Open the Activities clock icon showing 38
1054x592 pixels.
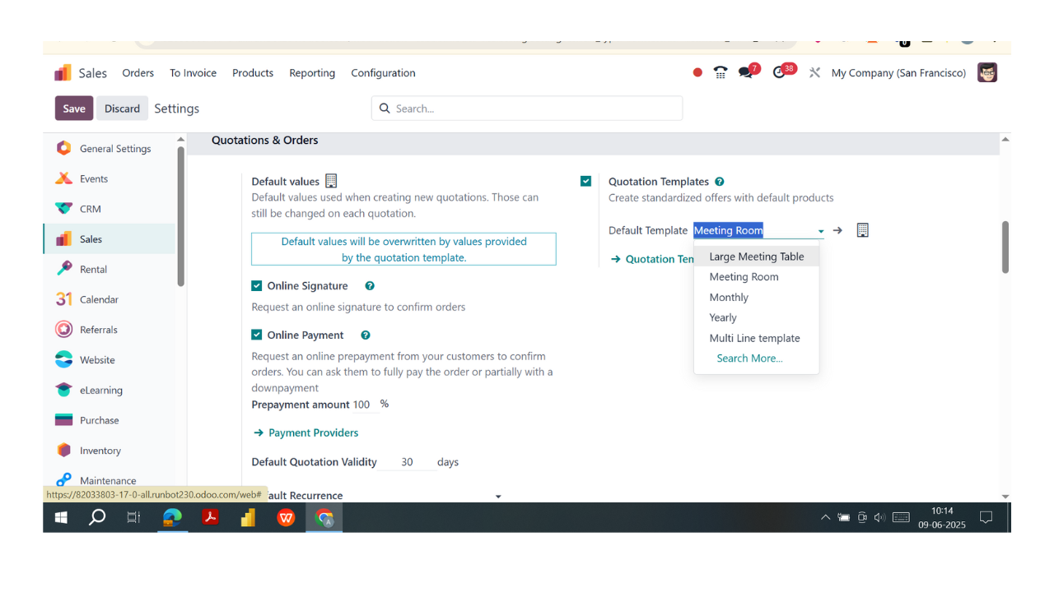(779, 72)
